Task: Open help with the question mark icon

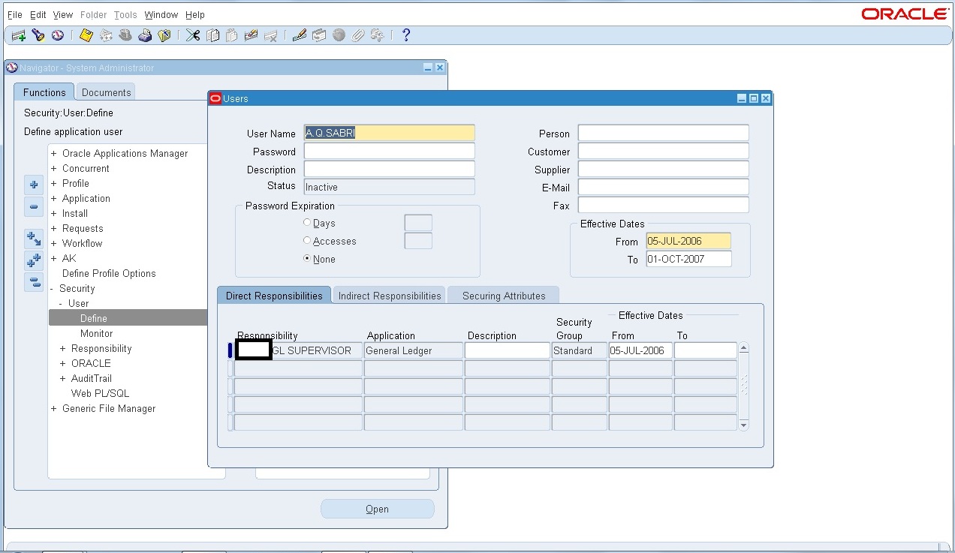Action: pos(405,35)
